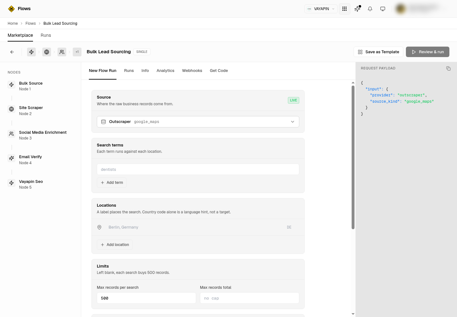Image resolution: width=457 pixels, height=317 pixels.
Task: Switch to the Marketplace tab
Action: (x=20, y=35)
